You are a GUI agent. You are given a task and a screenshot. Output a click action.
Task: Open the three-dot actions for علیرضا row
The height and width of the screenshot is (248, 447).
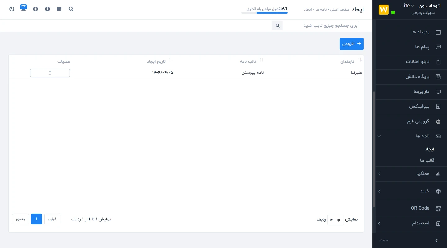(50, 73)
